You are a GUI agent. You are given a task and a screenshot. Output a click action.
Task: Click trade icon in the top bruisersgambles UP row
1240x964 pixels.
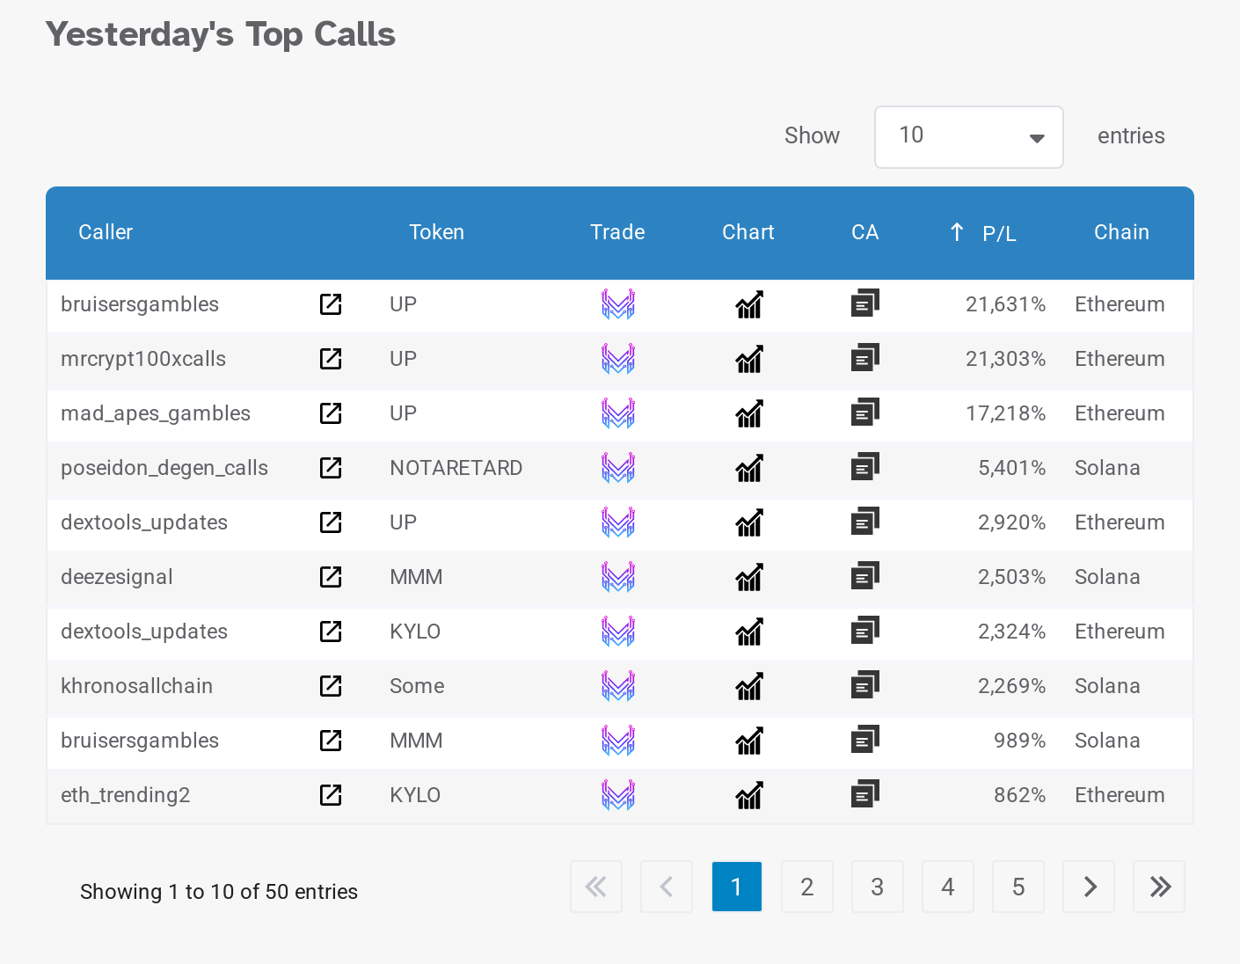point(617,304)
